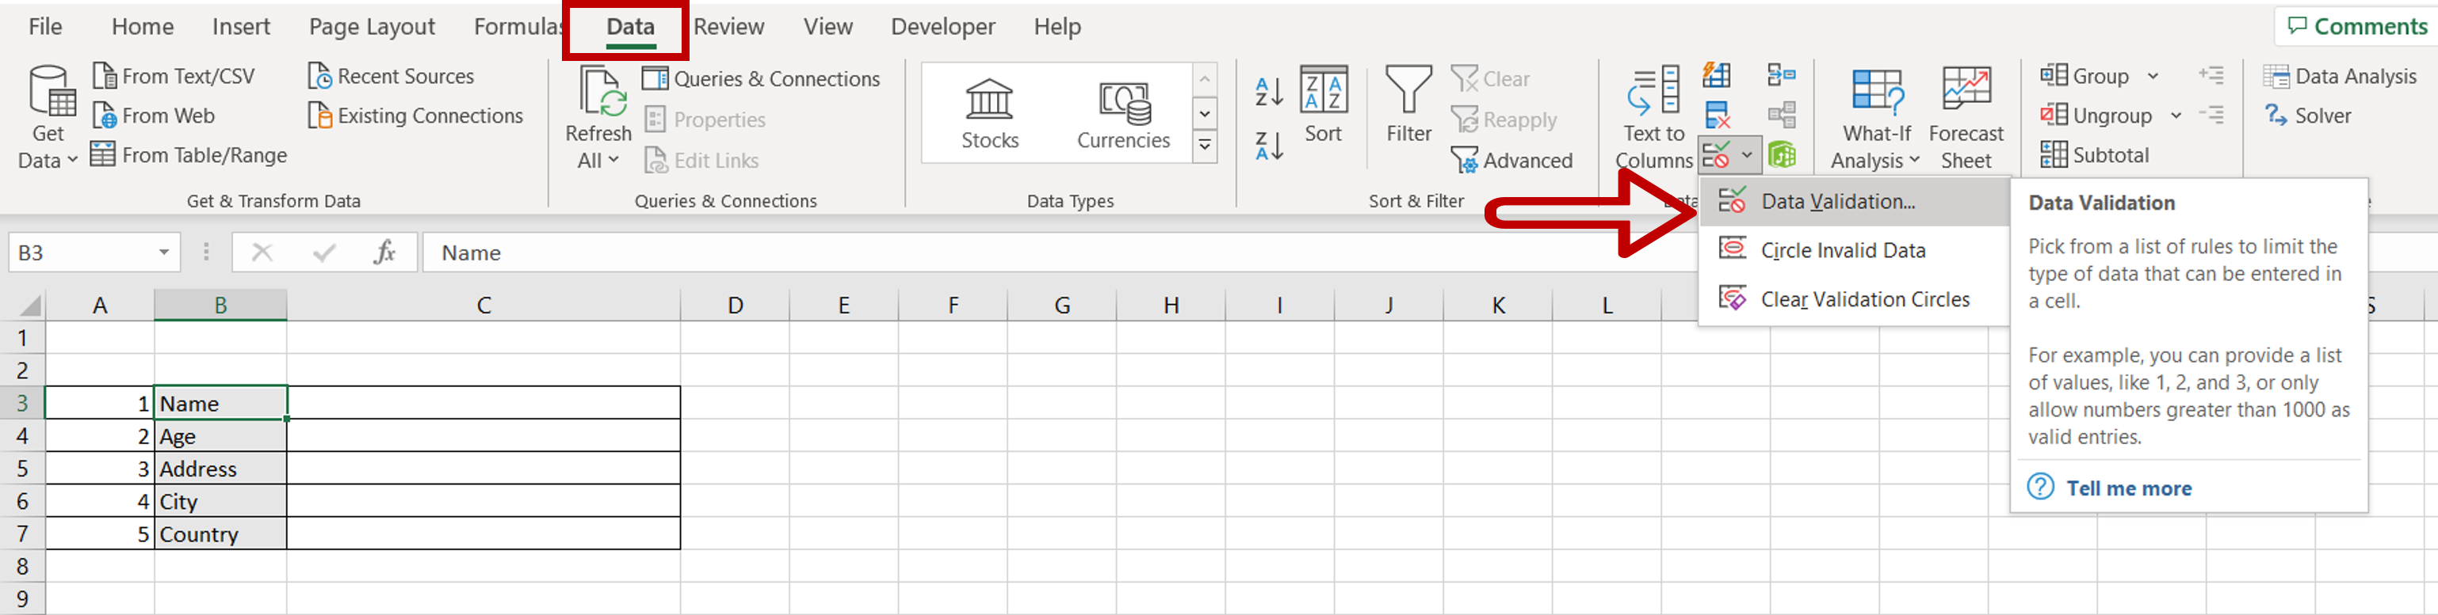The width and height of the screenshot is (2438, 615).
Task: Choose Data Validation... menu entry
Action: click(x=1855, y=201)
